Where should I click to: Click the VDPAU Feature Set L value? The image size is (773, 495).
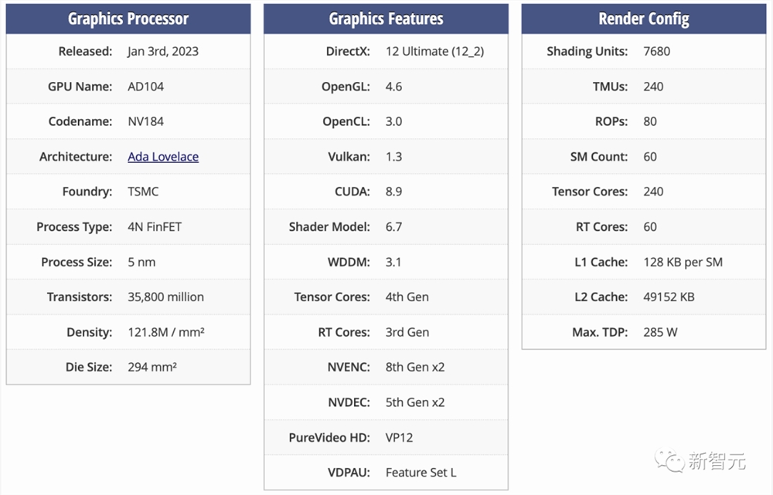[x=421, y=472]
